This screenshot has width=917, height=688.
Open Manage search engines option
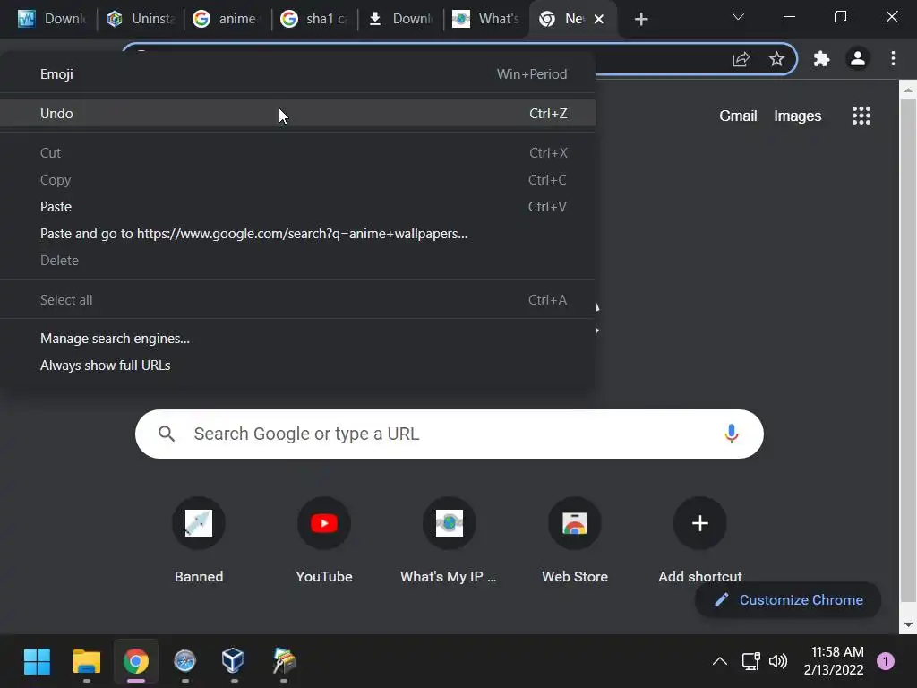(297, 338)
